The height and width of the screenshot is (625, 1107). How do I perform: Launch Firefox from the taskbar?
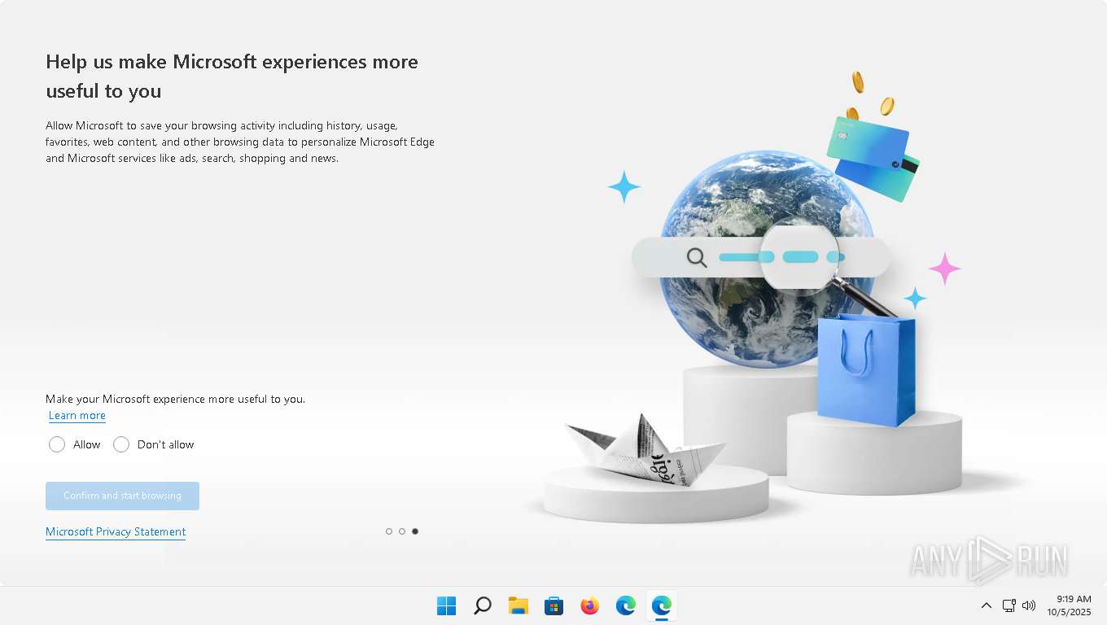tap(590, 605)
